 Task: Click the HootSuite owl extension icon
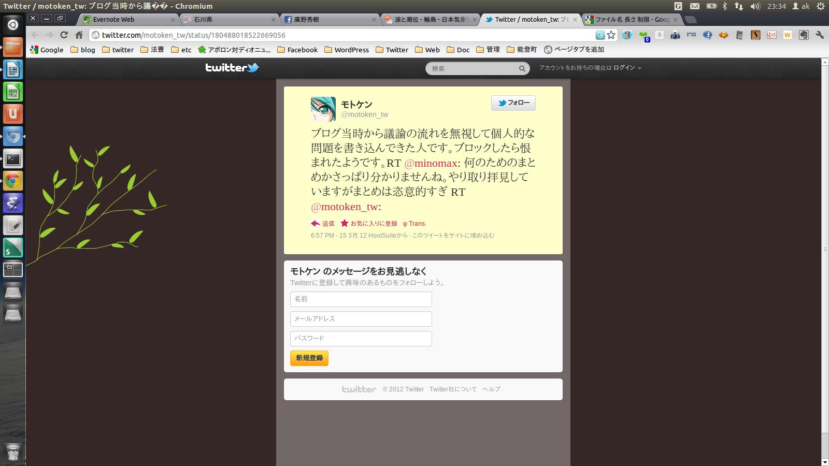(627, 35)
